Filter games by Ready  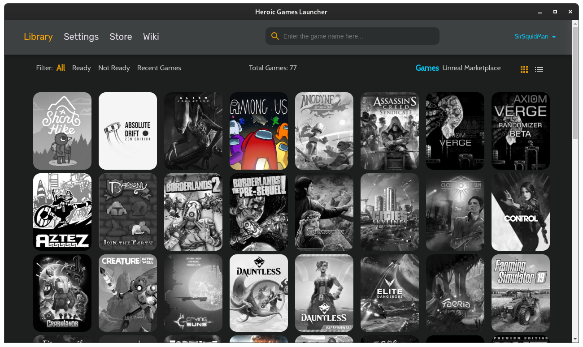[82, 68]
